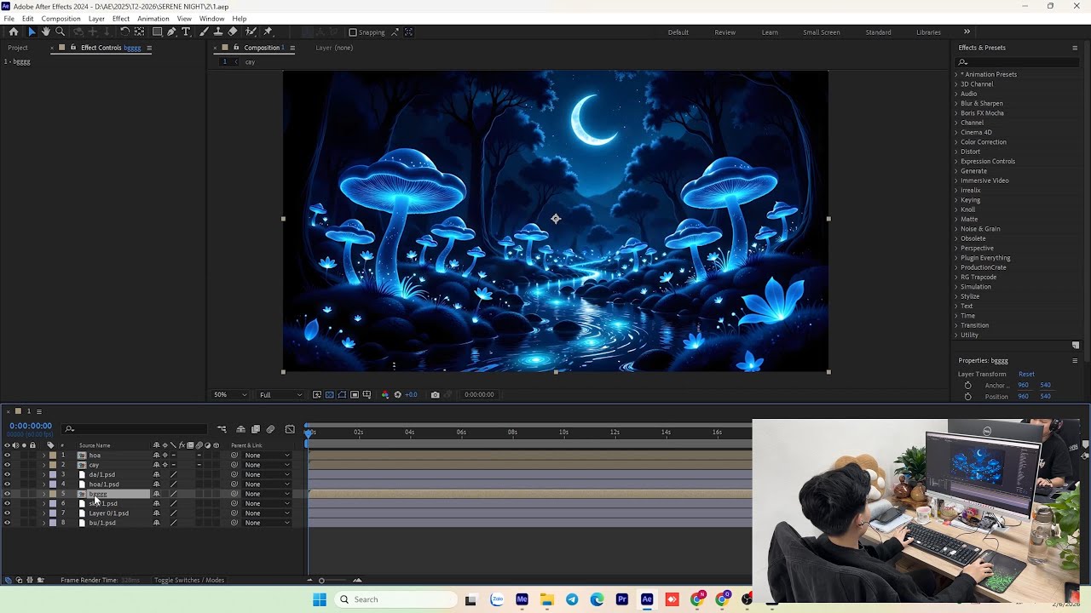Screen dimensions: 1091x613
Task: Open parent dropdown for layer cay
Action: [267, 465]
